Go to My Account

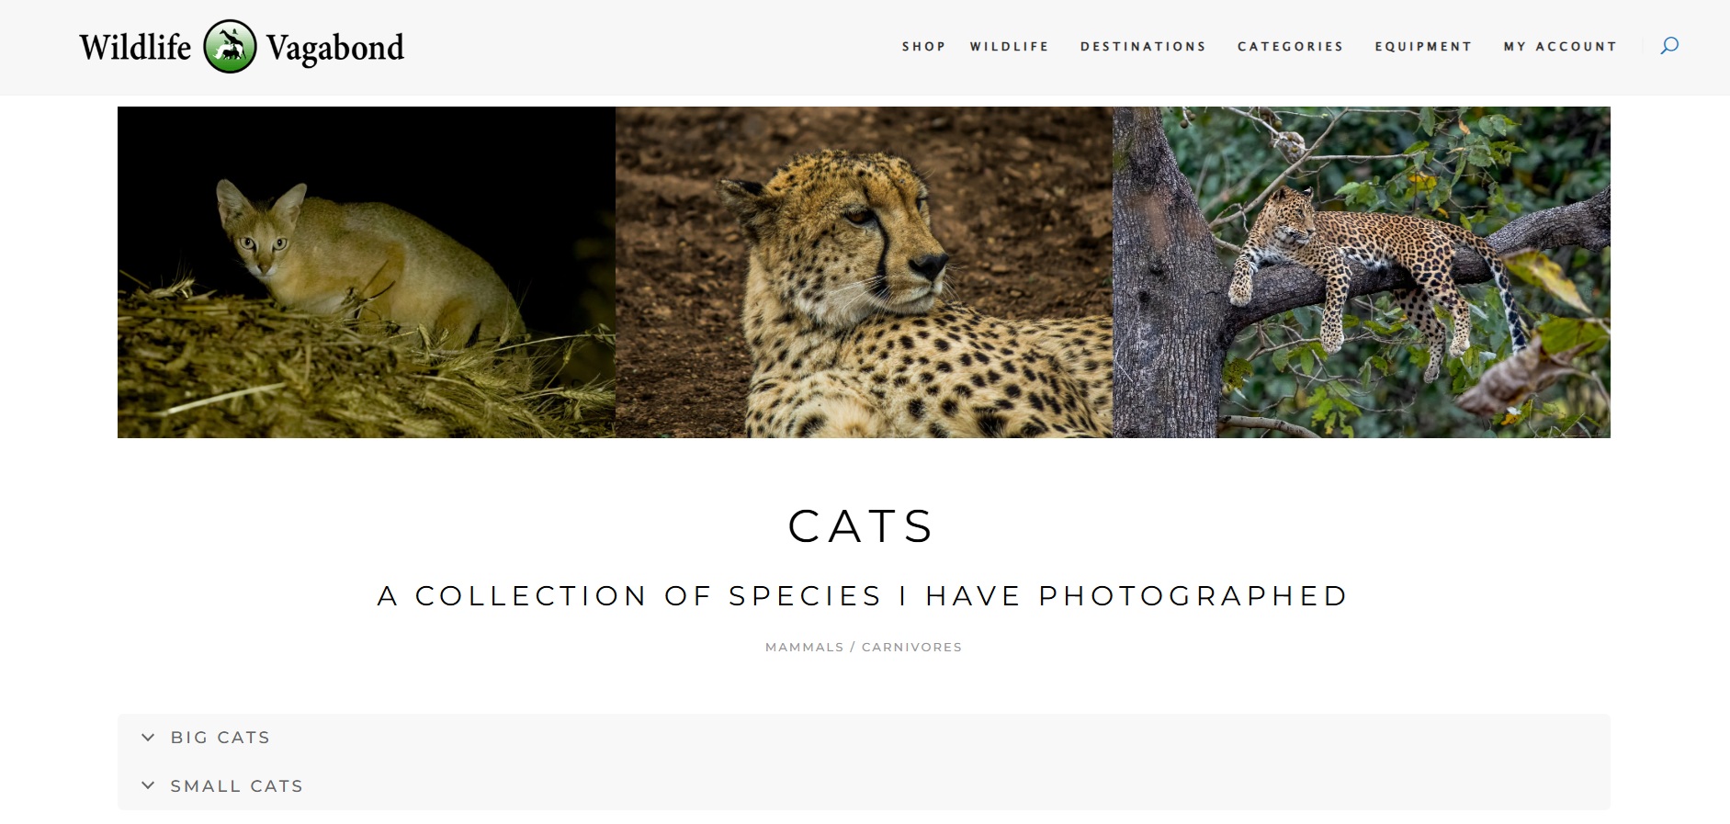1560,47
